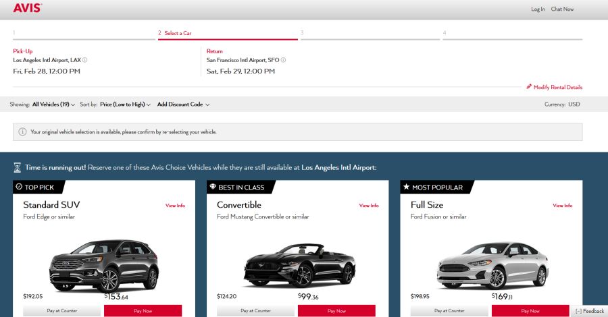This screenshot has height=317, width=608.
Task: Open the Feedback tab
Action: click(589, 311)
